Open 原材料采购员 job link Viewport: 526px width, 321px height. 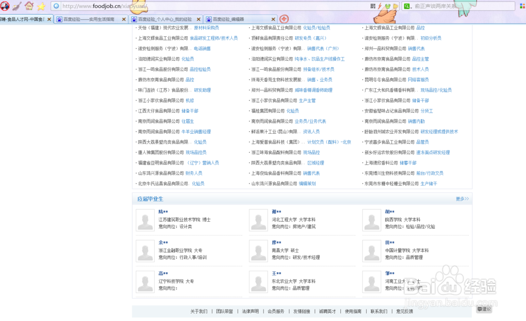click(206, 28)
